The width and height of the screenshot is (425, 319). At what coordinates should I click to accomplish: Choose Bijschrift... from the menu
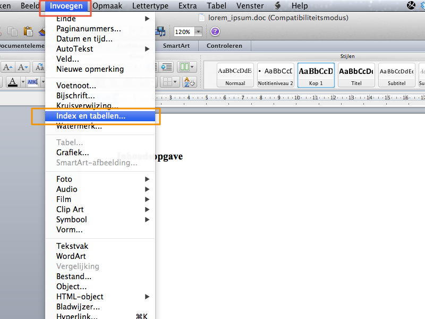(x=100, y=96)
